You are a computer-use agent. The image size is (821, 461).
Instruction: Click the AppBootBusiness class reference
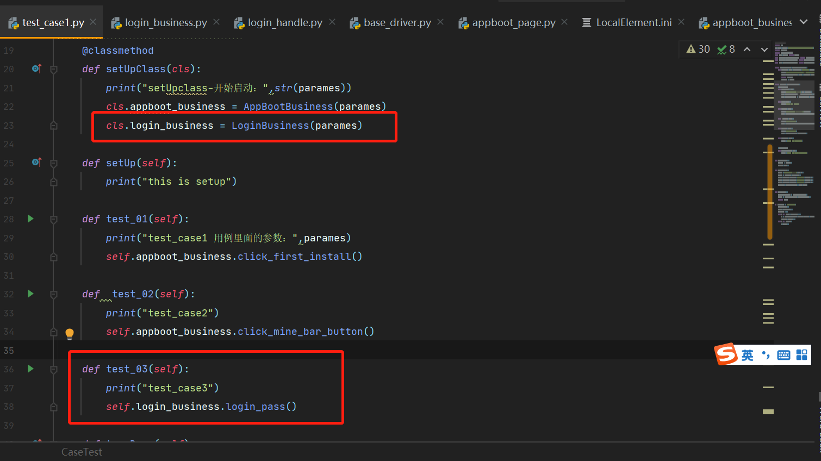(288, 107)
